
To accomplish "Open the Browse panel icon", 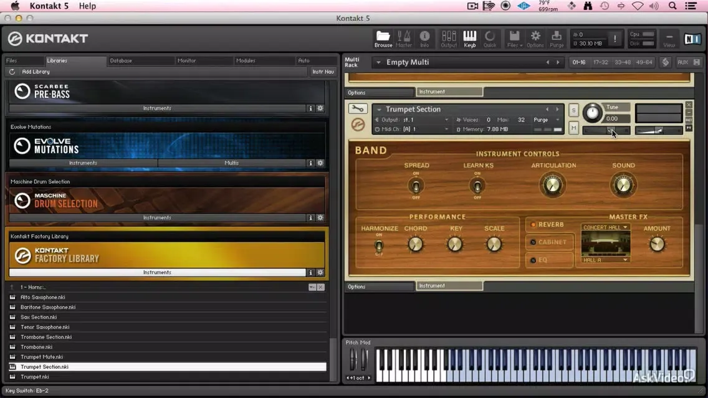I will [383, 39].
